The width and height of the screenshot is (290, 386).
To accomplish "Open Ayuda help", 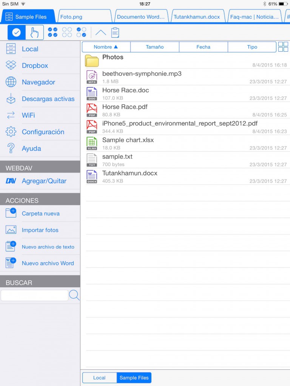I will coord(40,149).
